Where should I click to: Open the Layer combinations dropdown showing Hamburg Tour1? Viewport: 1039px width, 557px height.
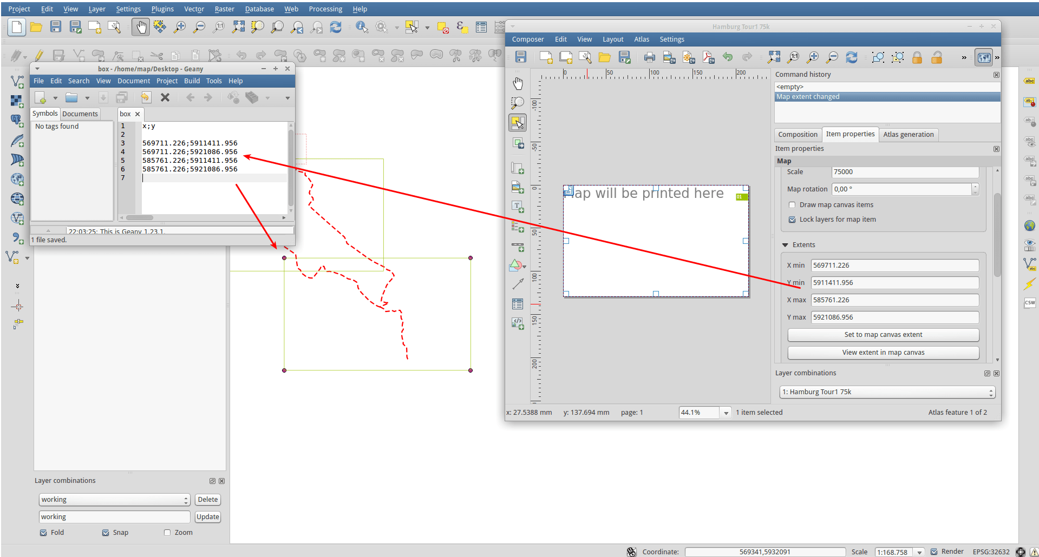click(x=886, y=392)
